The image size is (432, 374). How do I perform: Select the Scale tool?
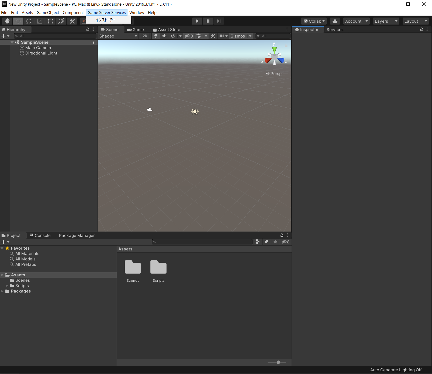click(40, 21)
